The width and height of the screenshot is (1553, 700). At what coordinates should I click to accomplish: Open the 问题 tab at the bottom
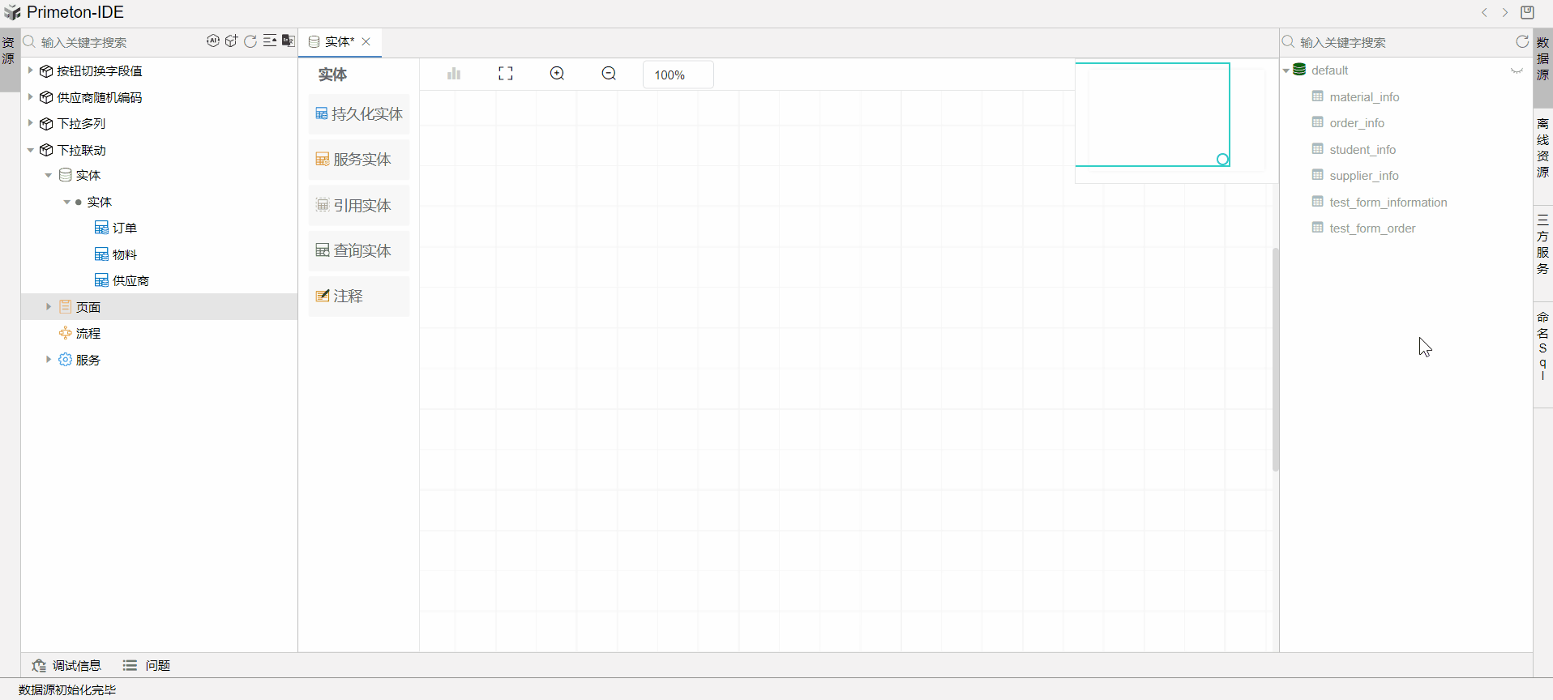[147, 665]
